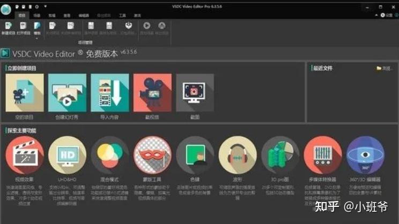Viewport: 399px width, 224px height.
Task: Open the 视频效果 clapperboard feature icon
Action: 25,155
